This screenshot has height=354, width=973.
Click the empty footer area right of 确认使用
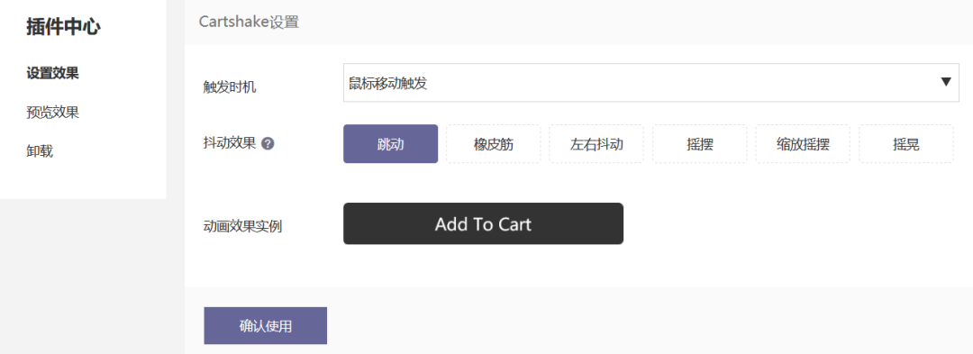pos(650,321)
